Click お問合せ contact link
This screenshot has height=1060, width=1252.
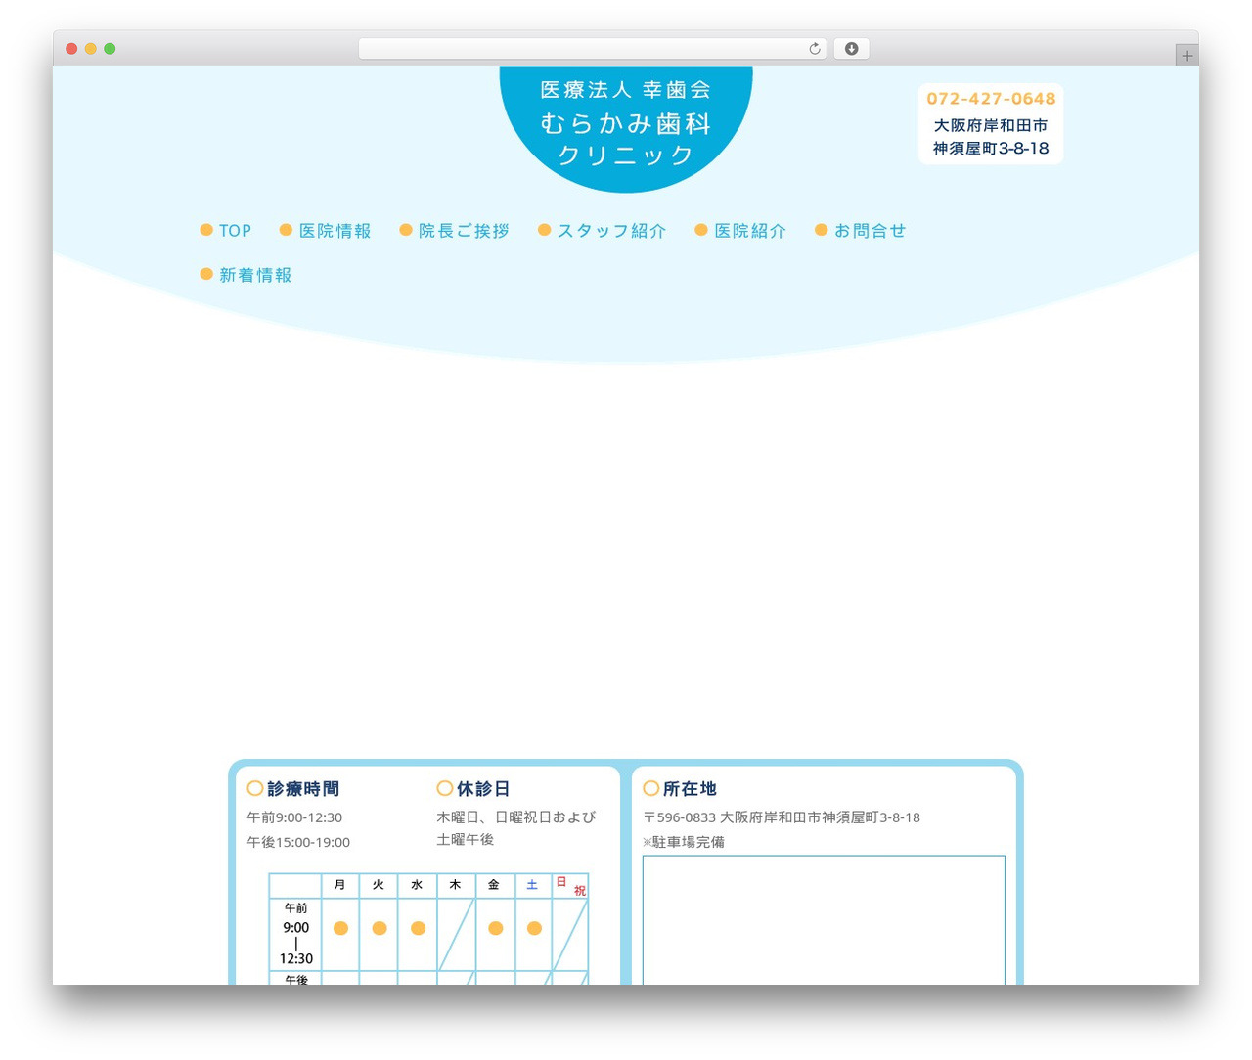[x=861, y=231]
